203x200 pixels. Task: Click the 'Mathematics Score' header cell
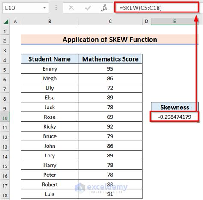pyautogui.click(x=110, y=59)
